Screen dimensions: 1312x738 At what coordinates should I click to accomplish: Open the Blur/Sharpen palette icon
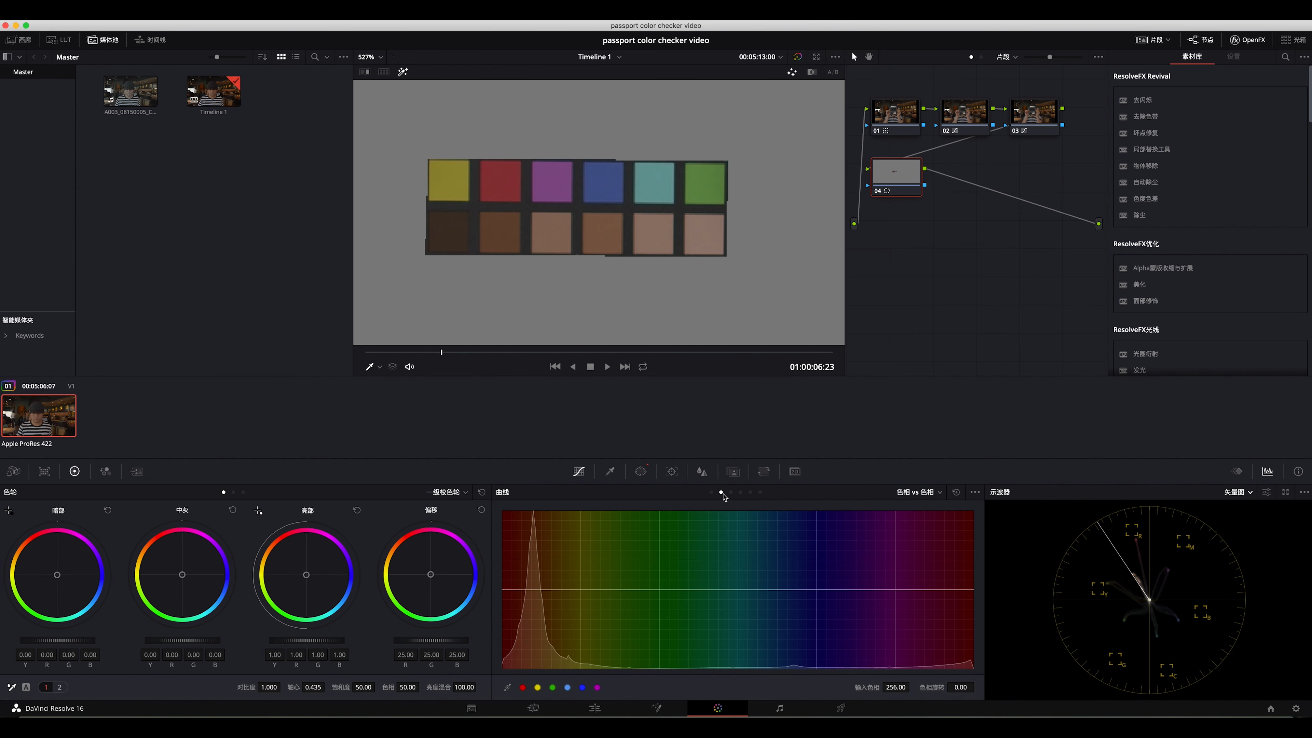[x=702, y=471]
